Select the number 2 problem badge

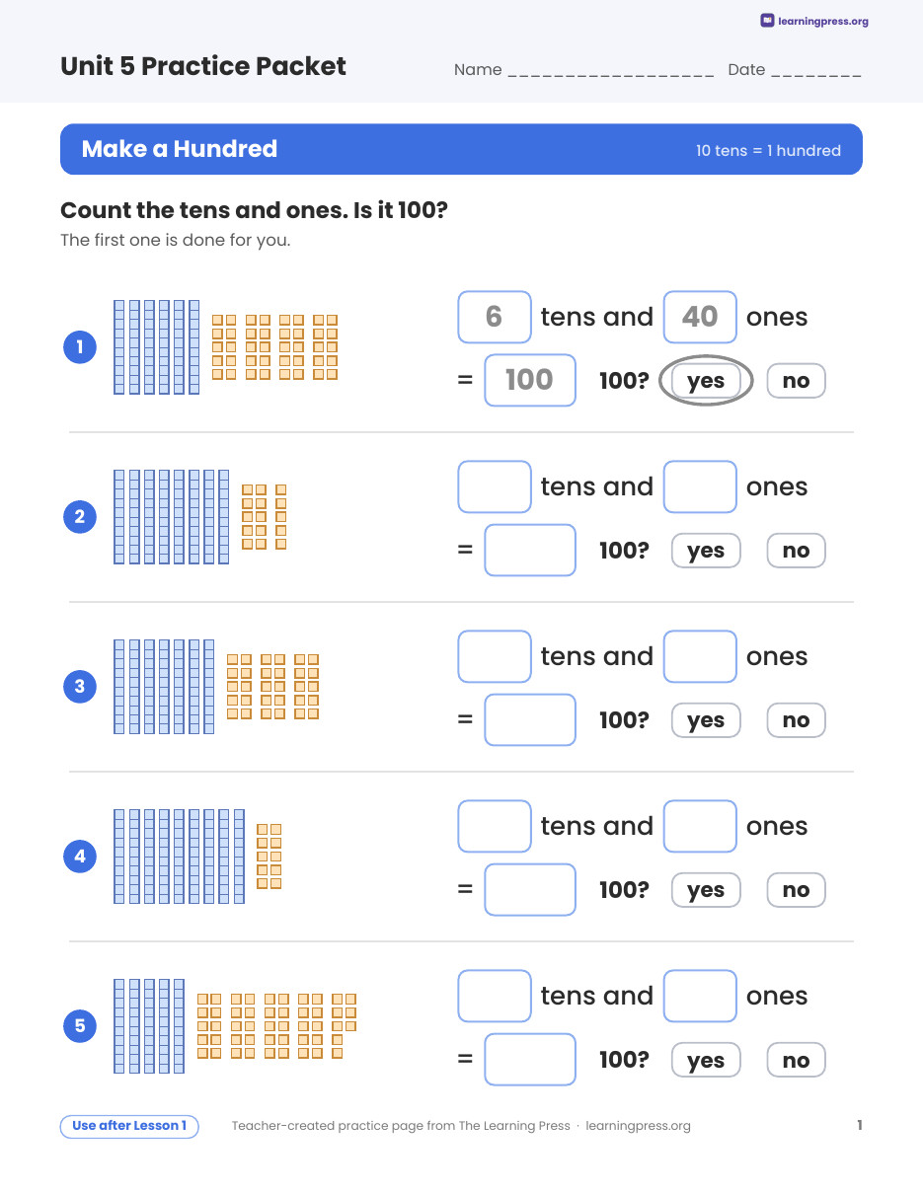(x=80, y=516)
